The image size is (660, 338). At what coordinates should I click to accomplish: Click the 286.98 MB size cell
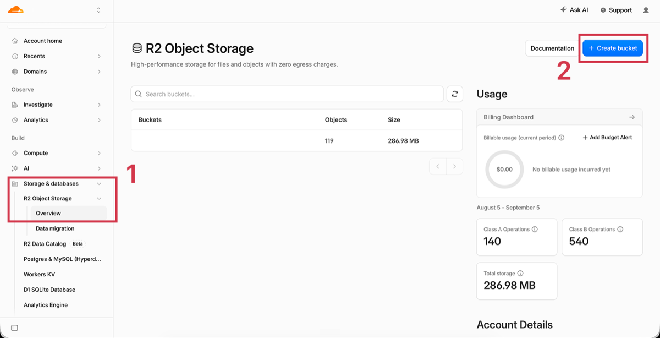coord(403,141)
